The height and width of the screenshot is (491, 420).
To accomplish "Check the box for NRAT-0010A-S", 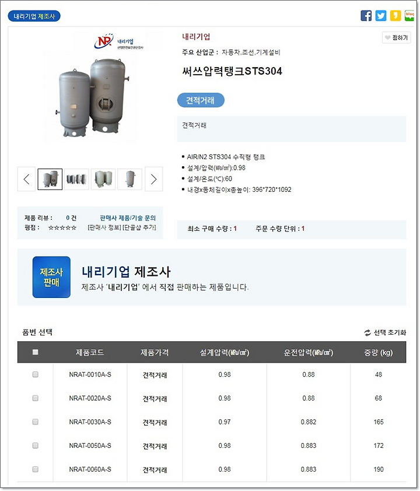I will pyautogui.click(x=36, y=374).
